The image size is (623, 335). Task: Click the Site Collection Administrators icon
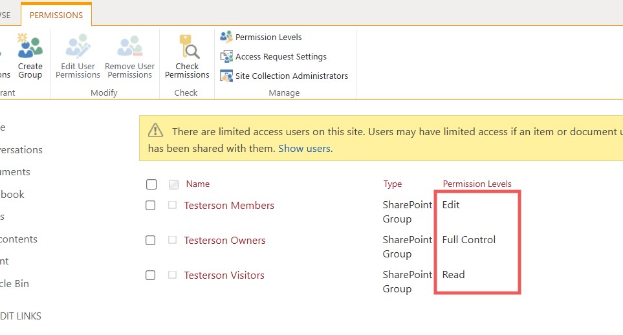(226, 76)
